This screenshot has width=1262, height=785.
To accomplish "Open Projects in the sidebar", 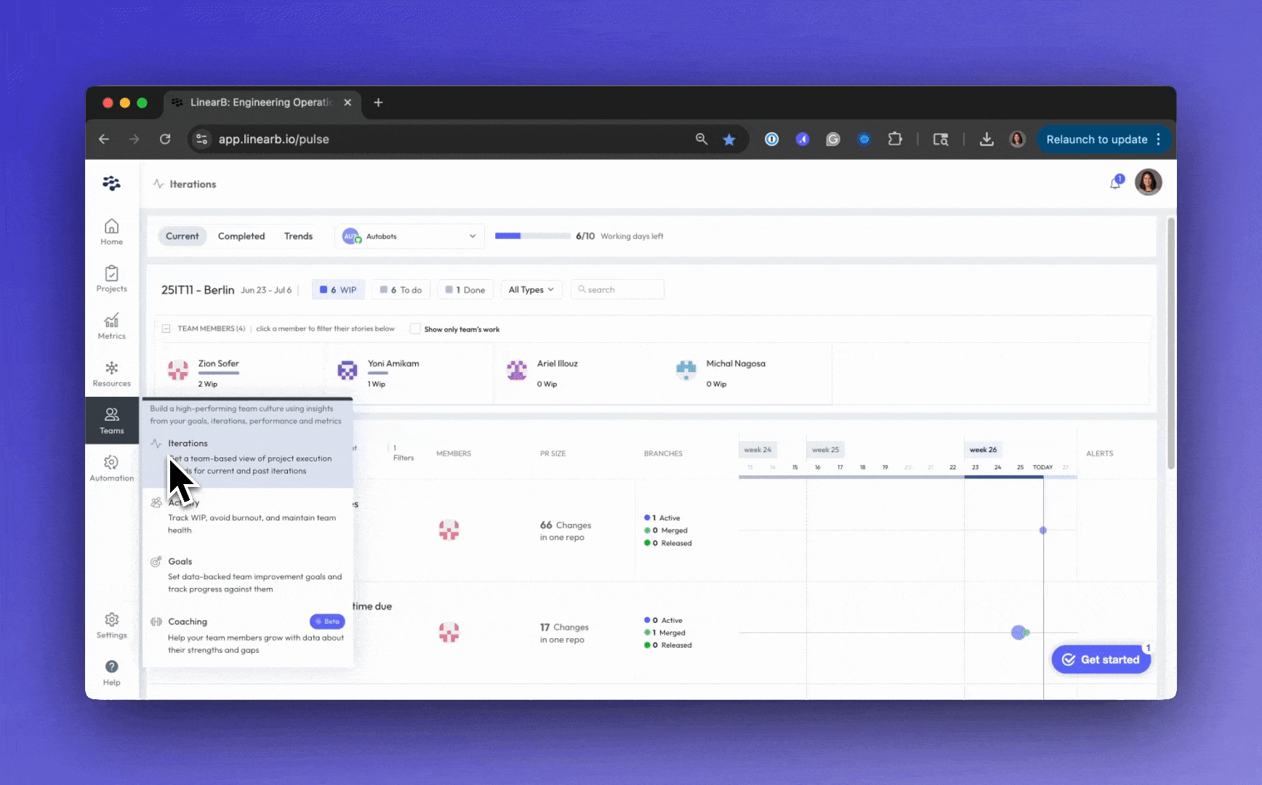I will [111, 279].
